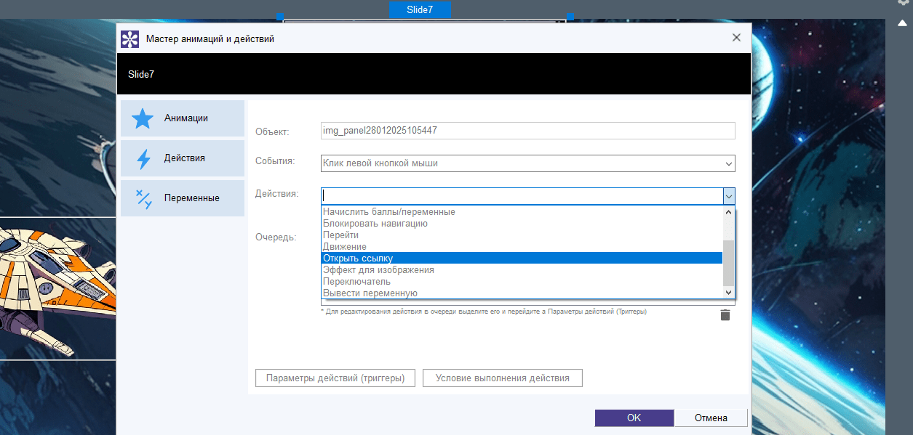Switch to the Действия tab
The image size is (913, 435).
(183, 158)
